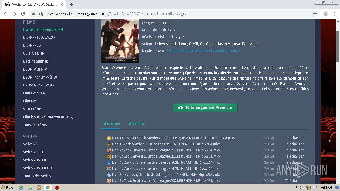Screen dimensions: 340x191
Task: Click the flame icon next to Lien 4
Action: click(109, 163)
